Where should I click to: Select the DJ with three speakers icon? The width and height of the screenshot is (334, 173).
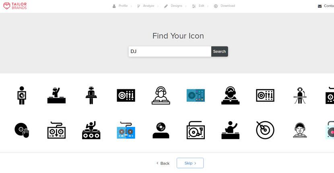pyautogui.click(x=91, y=130)
